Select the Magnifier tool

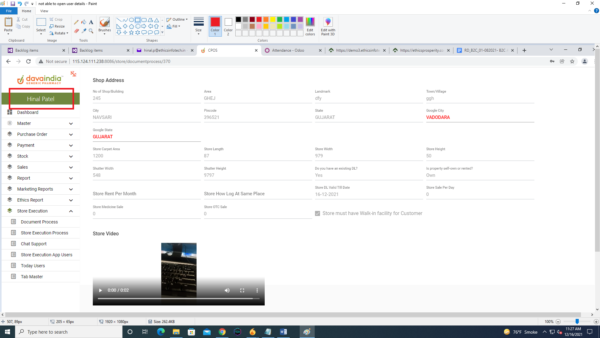(91, 31)
